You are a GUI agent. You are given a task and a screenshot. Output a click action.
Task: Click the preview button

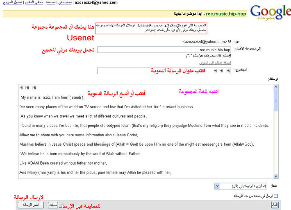click(53, 205)
